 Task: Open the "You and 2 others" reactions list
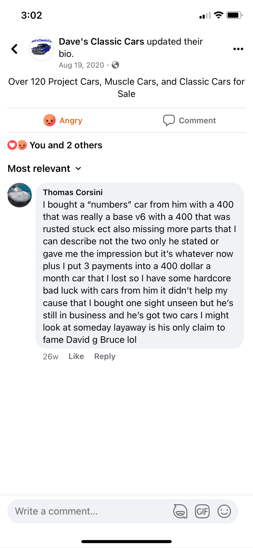[x=66, y=145]
